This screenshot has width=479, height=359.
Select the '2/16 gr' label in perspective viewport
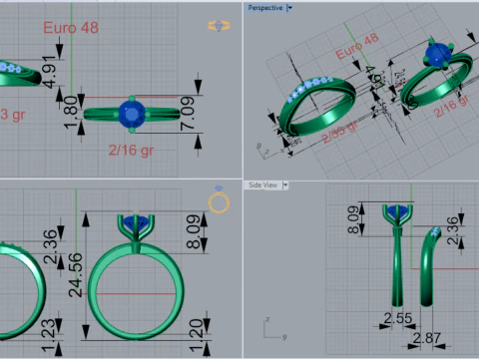tap(452, 106)
